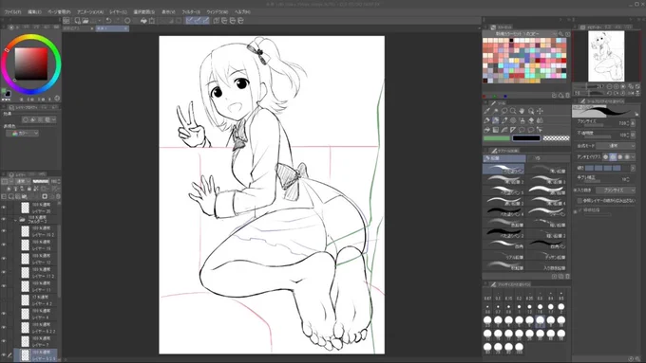Click the Clear circle icon in command bar
The image size is (646, 363).
[x=127, y=20]
